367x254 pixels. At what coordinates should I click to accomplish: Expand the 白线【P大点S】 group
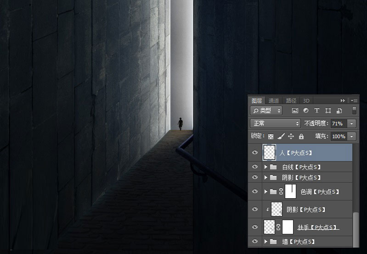click(266, 167)
